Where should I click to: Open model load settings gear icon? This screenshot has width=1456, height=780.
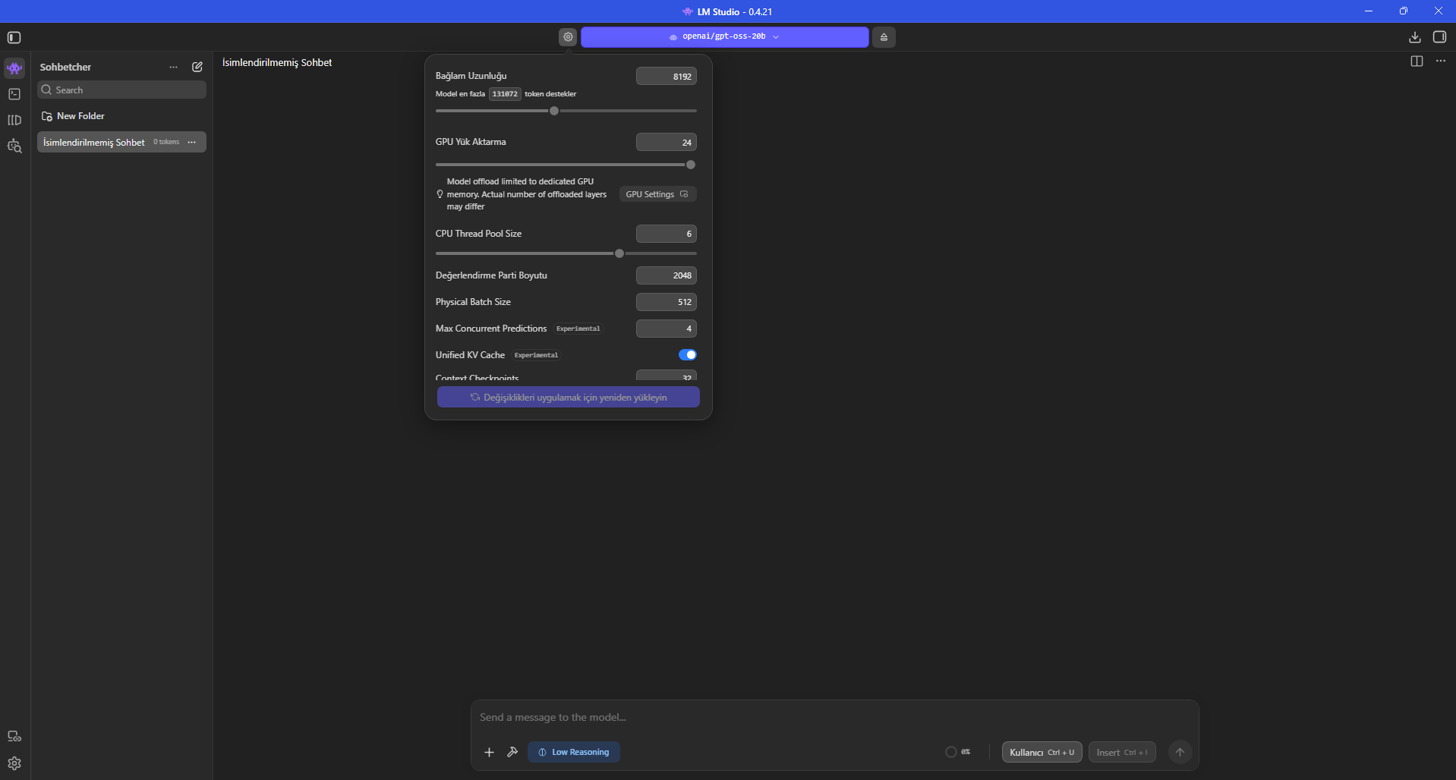[x=568, y=37]
